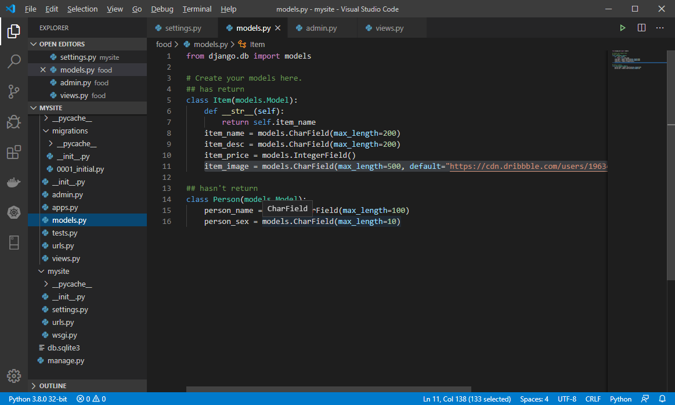The width and height of the screenshot is (675, 405).
Task: Collapse the MYSITE folder section
Action: coord(88,107)
